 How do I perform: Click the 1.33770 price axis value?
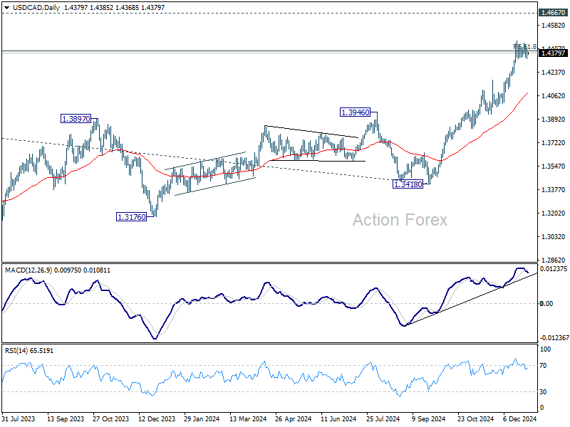[554, 190]
